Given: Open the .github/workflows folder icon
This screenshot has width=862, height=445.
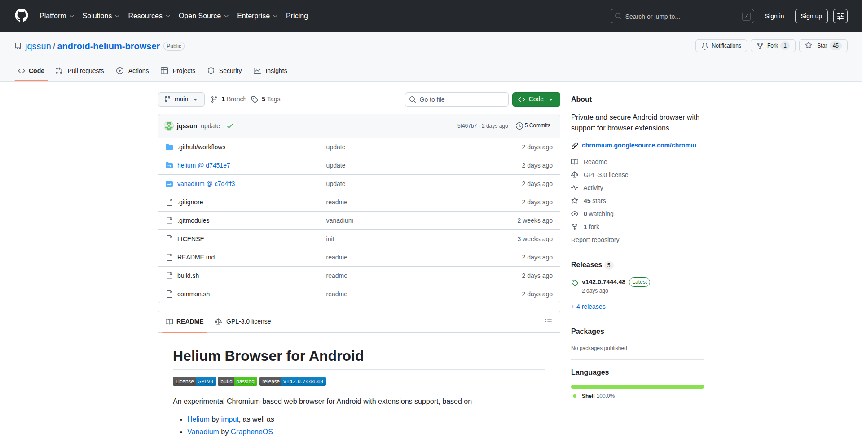Looking at the screenshot, I should tap(169, 147).
